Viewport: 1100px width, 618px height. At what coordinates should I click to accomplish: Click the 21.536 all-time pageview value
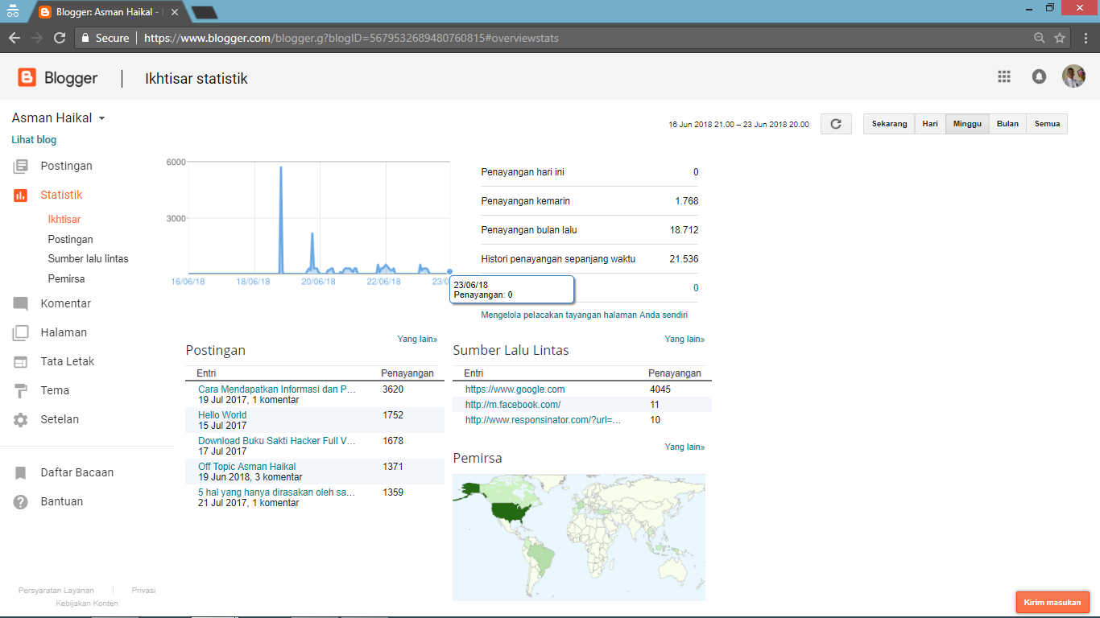[684, 259]
